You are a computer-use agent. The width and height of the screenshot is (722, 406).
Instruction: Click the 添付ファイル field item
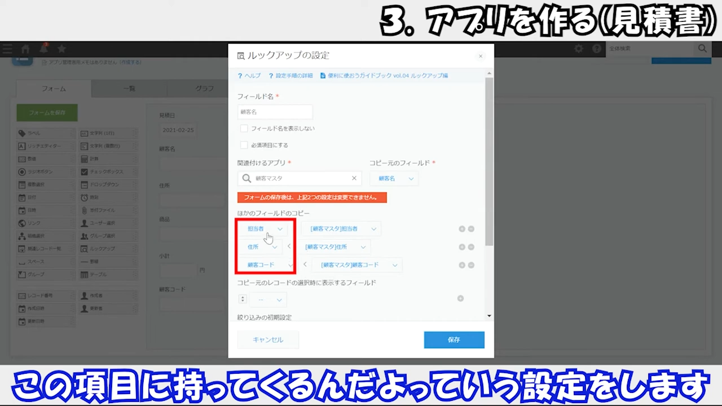[x=108, y=210]
